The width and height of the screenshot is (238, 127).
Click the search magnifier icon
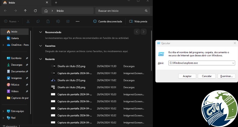pos(146,11)
